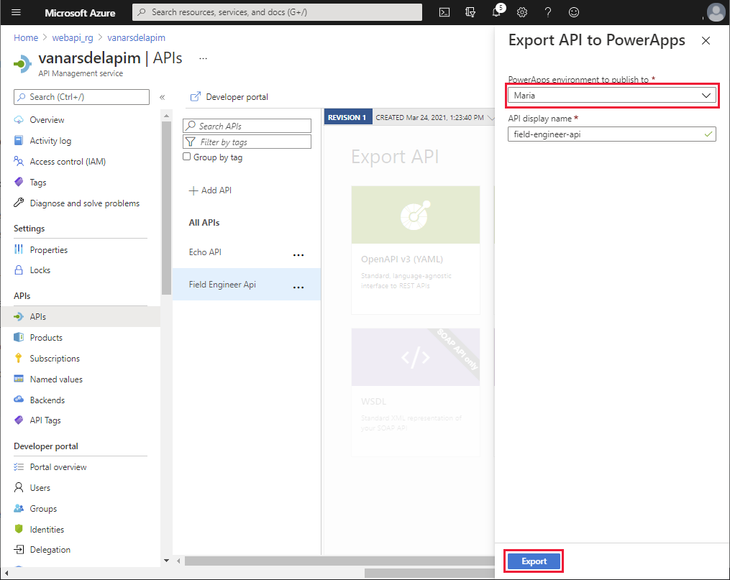Click the horizontal scrollbar under API list

point(339,561)
